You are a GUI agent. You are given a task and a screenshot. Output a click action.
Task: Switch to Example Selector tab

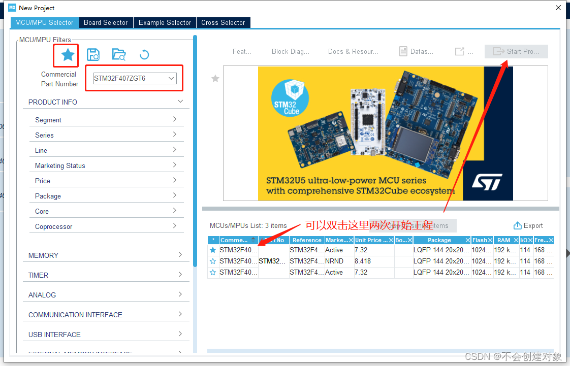click(x=165, y=22)
